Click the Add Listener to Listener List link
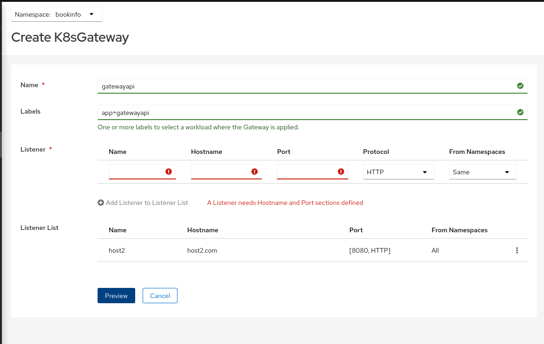The image size is (544, 344). pos(147,203)
